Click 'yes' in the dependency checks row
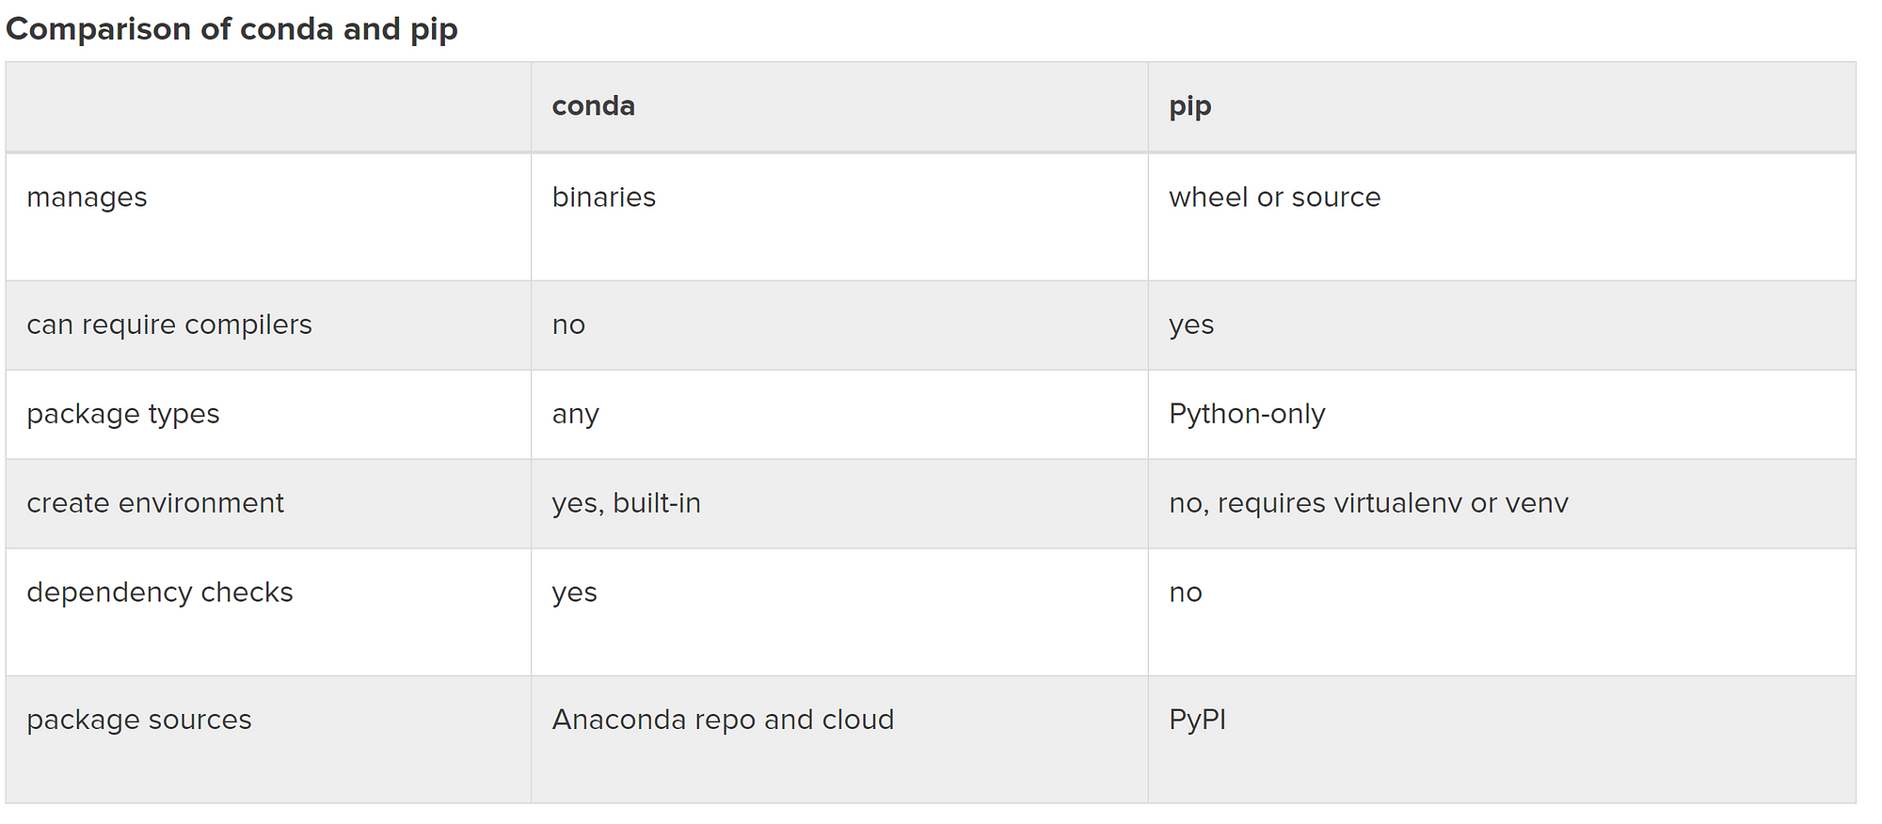 coord(575,594)
